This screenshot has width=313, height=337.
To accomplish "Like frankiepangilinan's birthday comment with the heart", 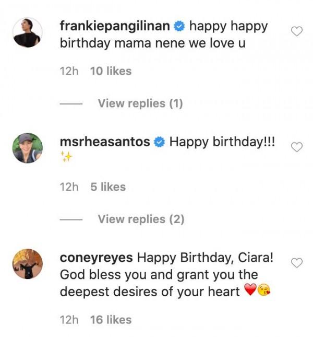I will (x=296, y=32).
